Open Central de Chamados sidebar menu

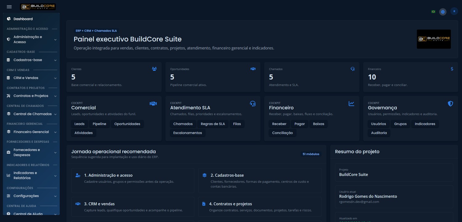click(31, 114)
